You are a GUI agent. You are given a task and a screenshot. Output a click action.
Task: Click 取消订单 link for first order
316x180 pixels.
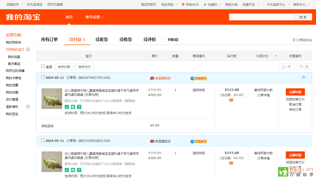pyautogui.click(x=295, y=104)
